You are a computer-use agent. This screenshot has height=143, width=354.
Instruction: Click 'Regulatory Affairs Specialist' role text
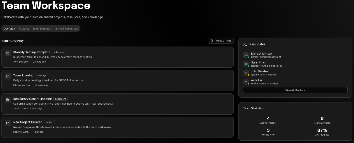pyautogui.click(x=266, y=66)
